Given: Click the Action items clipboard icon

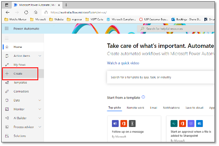Looking at the screenshot, I should pos(7,56).
